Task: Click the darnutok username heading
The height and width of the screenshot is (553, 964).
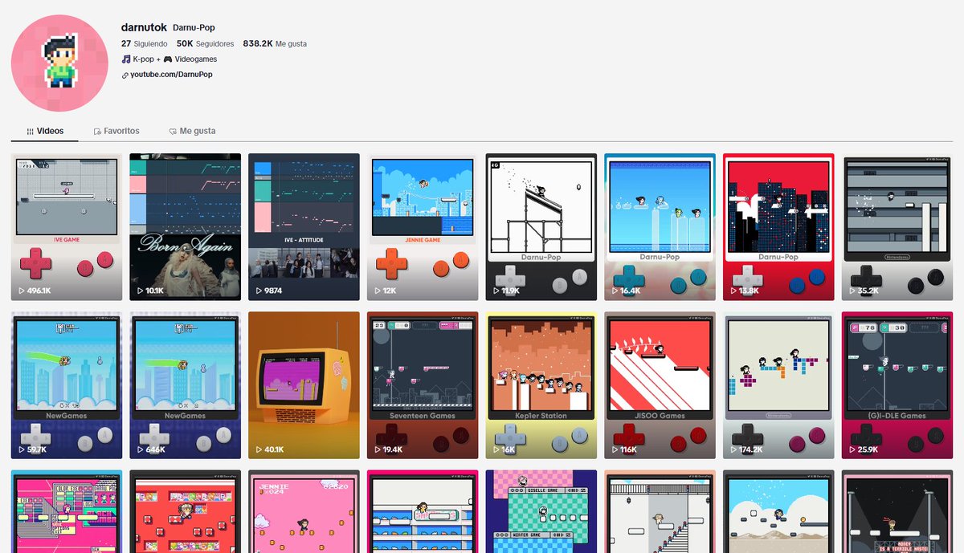Action: click(x=144, y=27)
